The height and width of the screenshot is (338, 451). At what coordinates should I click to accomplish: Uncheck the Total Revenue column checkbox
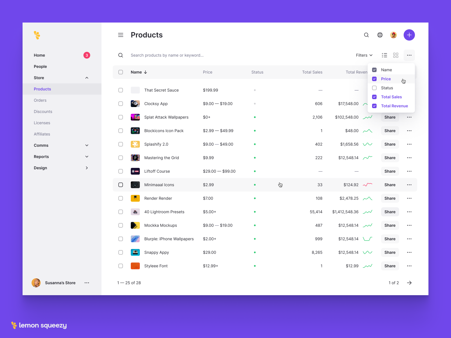(374, 106)
